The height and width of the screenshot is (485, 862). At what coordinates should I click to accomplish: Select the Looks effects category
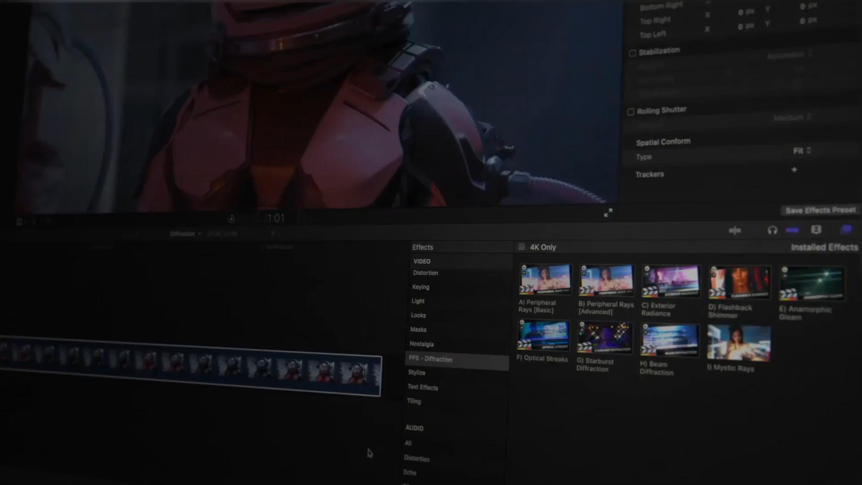tap(418, 315)
